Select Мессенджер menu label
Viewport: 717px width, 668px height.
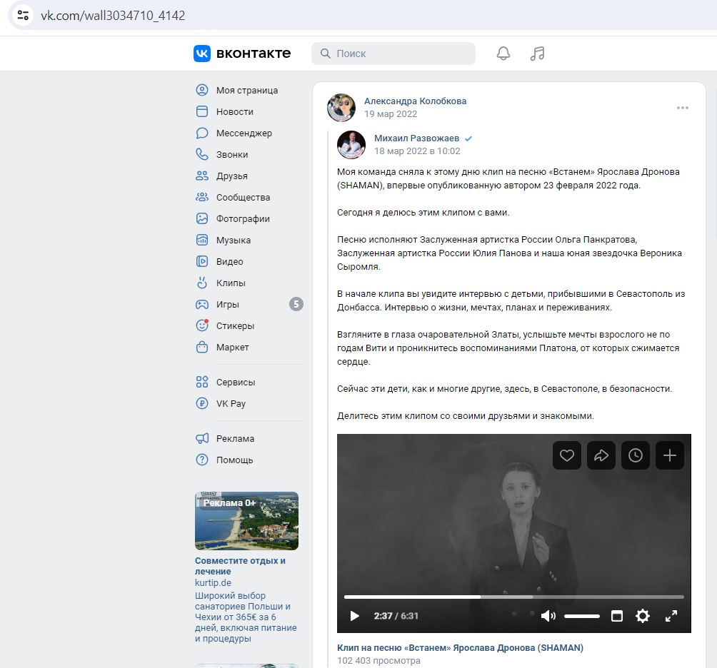coord(244,133)
